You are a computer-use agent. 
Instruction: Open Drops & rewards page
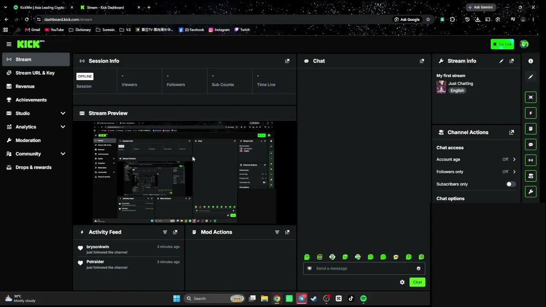pos(36,167)
